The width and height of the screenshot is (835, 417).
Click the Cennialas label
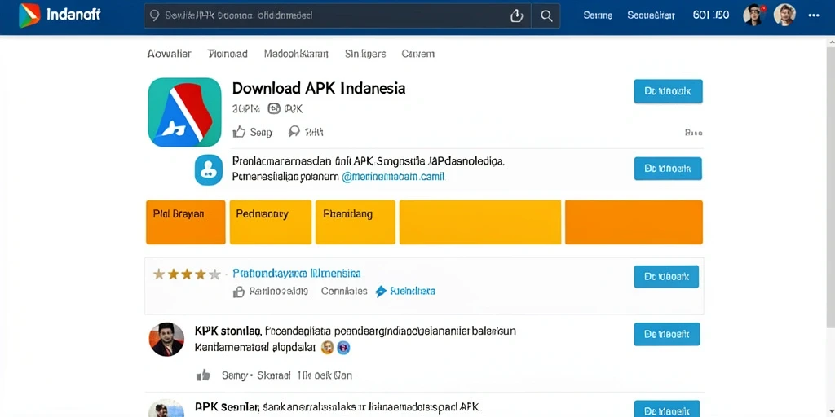(x=344, y=291)
